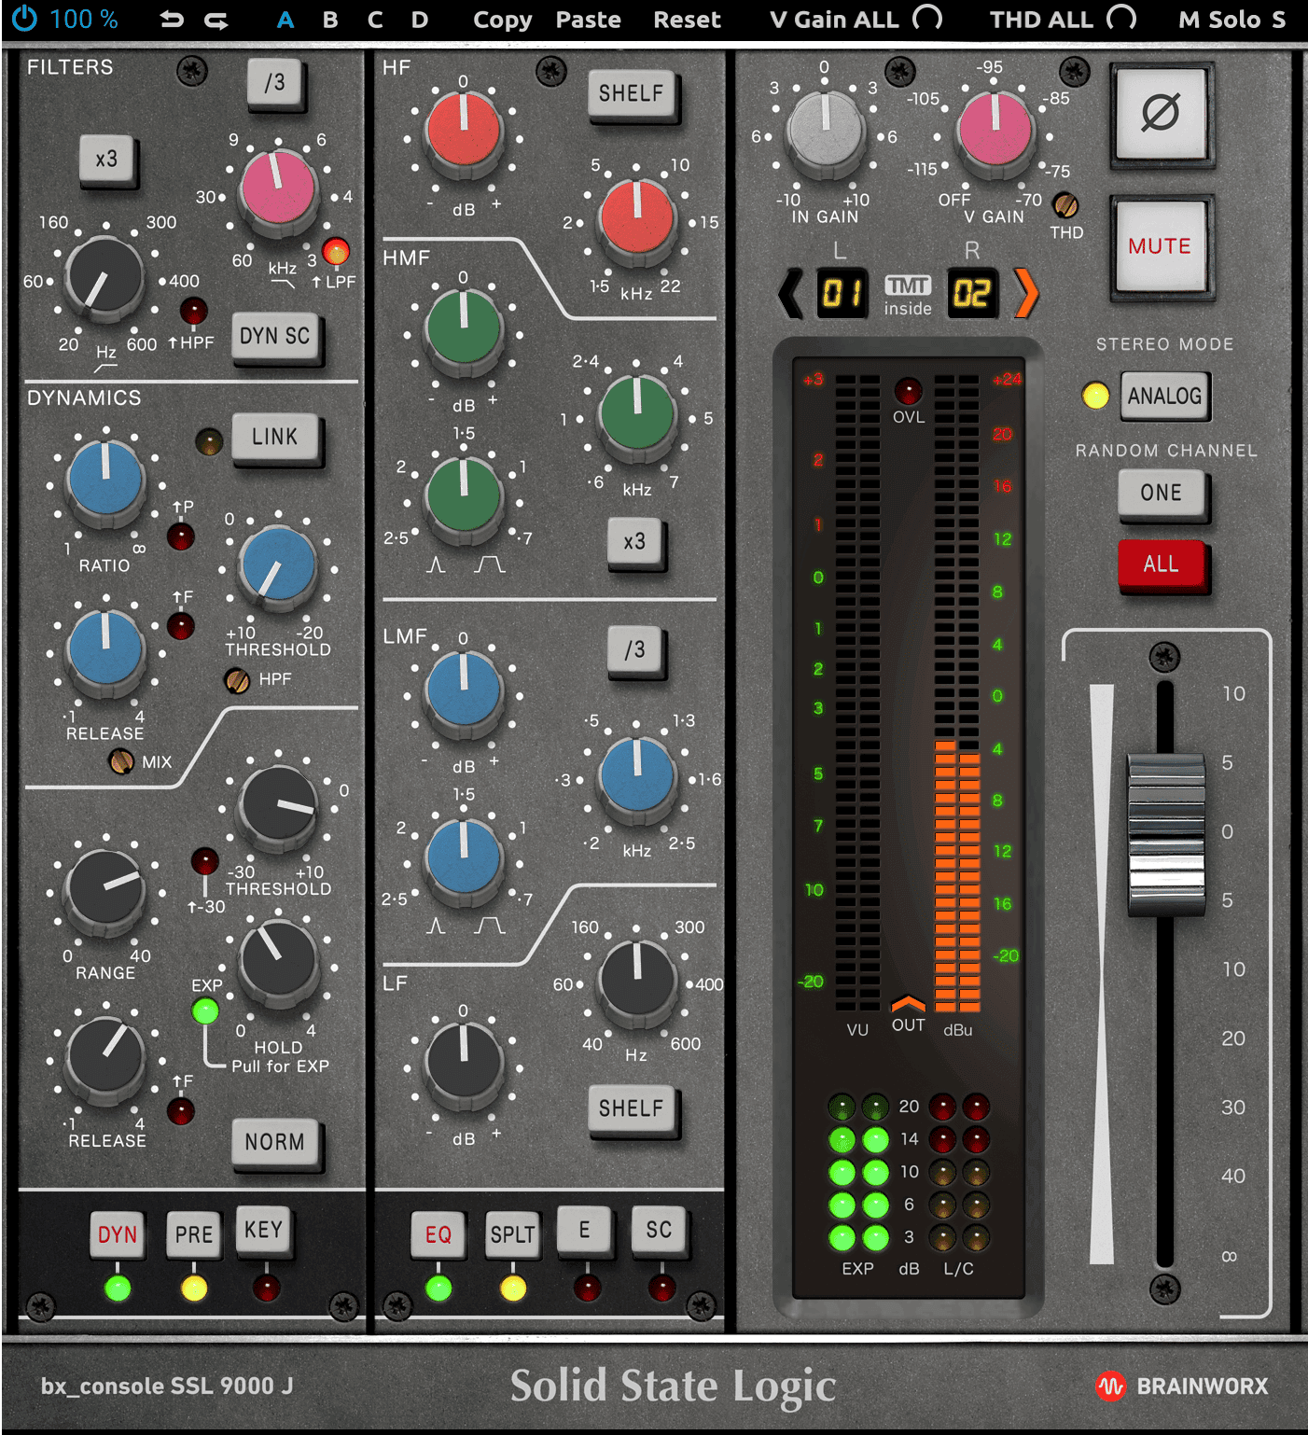Screen dimensions: 1308x1435
Task: Click Copy in the top bar
Action: click(503, 20)
